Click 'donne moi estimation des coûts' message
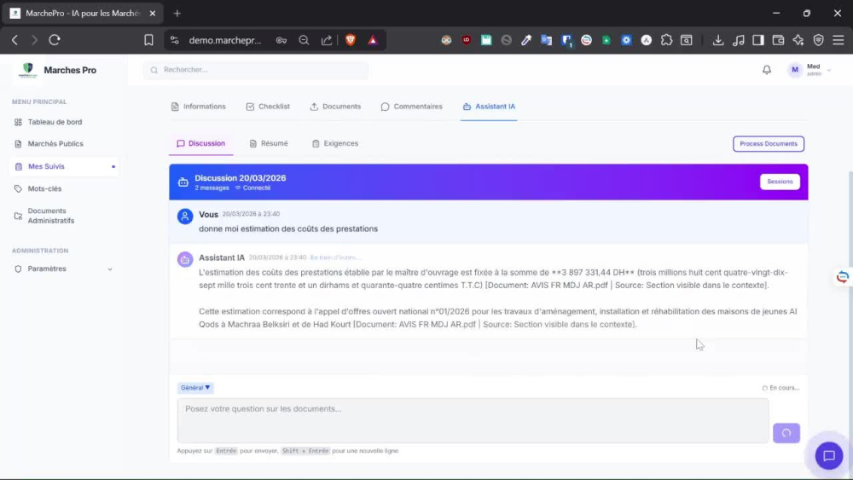The height and width of the screenshot is (480, 853). [x=287, y=228]
